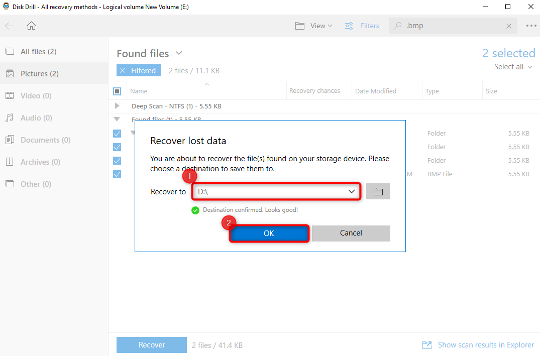Open the Filters panel
Screen dimensions: 540x356
click(x=362, y=26)
